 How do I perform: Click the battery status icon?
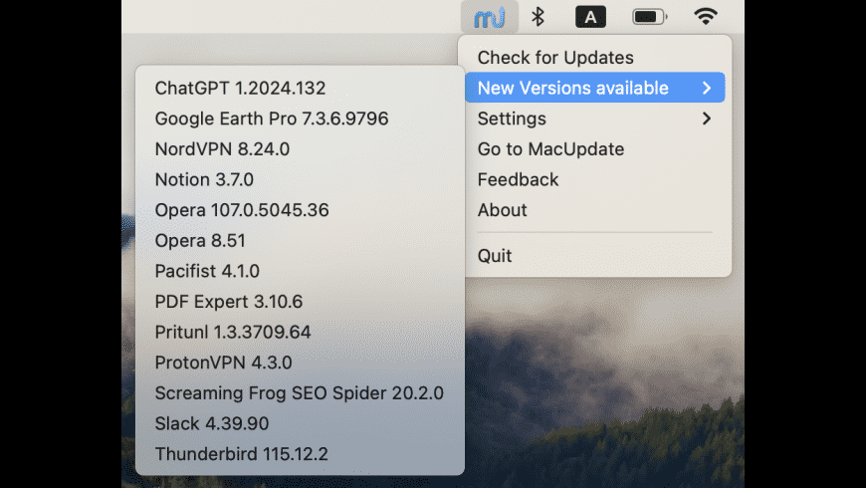coord(649,17)
